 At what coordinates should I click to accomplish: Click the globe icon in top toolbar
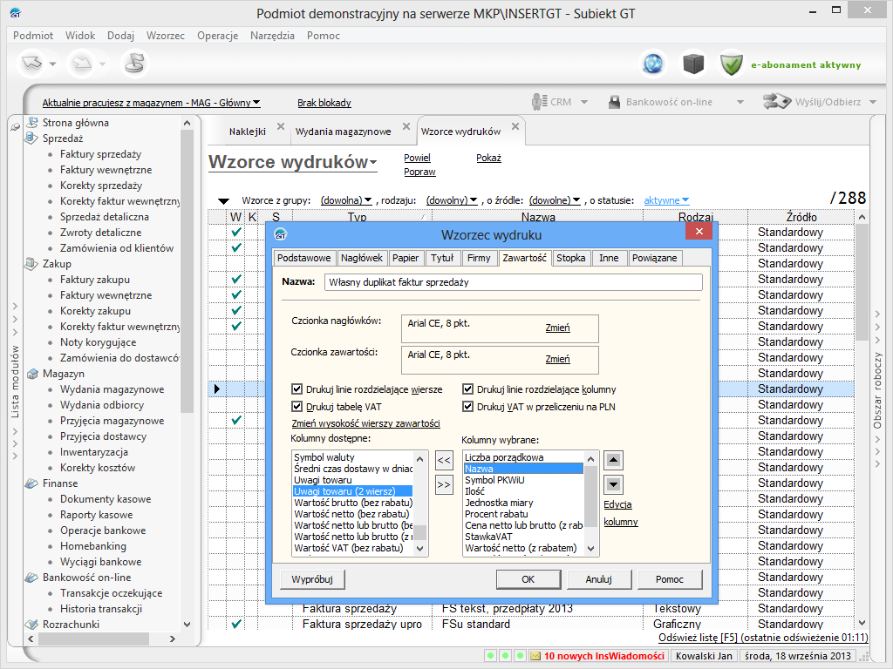(653, 64)
